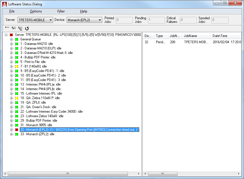
Task: Click the 2016/02/04 17:20 date cell
Action: (x=226, y=42)
